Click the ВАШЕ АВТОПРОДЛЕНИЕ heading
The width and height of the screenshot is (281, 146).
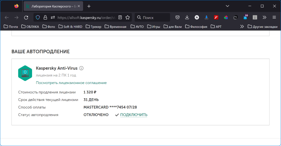click(40, 52)
